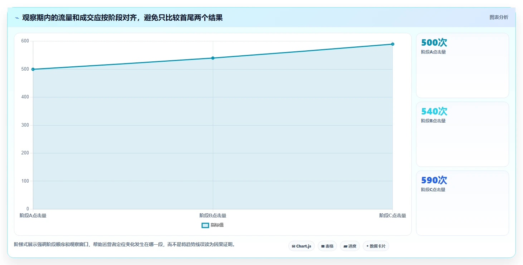Image resolution: width=523 pixels, height=265 pixels.
Task: Click the 600 y-axis tick label
Action: coord(25,41)
